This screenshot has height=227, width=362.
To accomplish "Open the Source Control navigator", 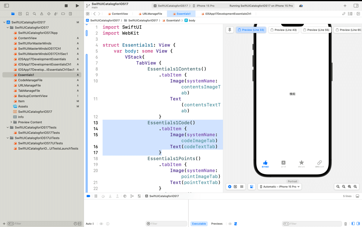I will pyautogui.click(x=20, y=14).
